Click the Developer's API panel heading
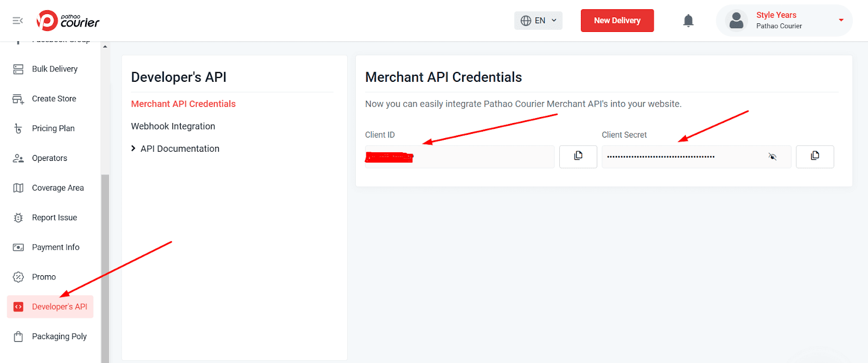 tap(178, 77)
